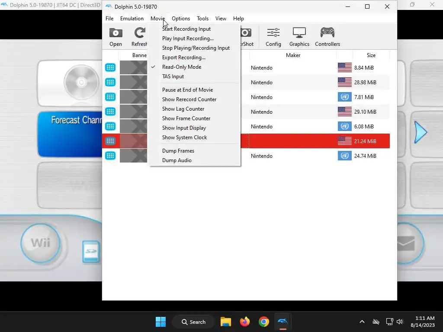Click the world region icon next to 6.08 MiB
Screen dimensions: 443x332
345,126
